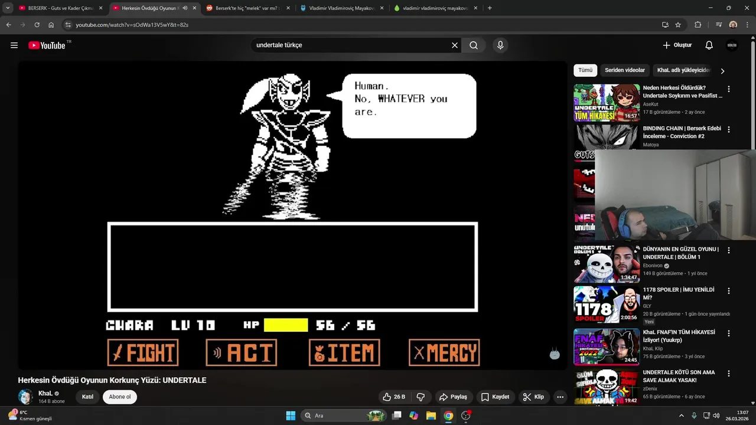
Task: Show hidden system tray icons chevron
Action: pos(681,416)
